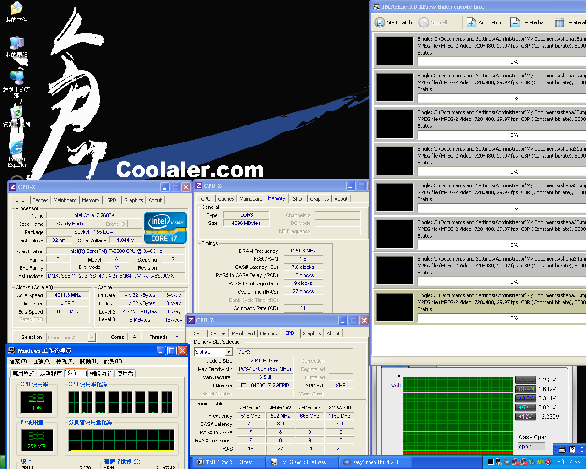Open the 檔案(F) menu in Task Manager
The image size is (586, 469).
18,361
